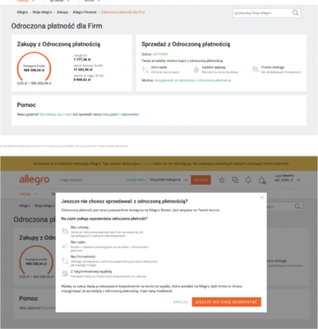Expand the Wszystkie kategorie dropdown
The width and height of the screenshot is (318, 329).
pos(168,180)
